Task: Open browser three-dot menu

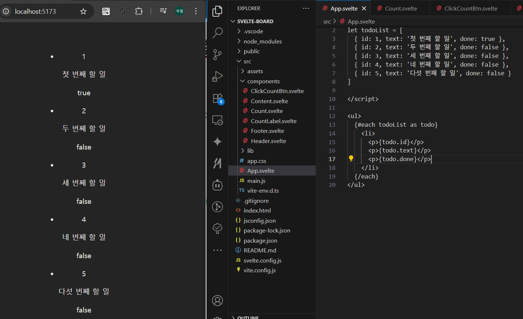Action: click(196, 11)
